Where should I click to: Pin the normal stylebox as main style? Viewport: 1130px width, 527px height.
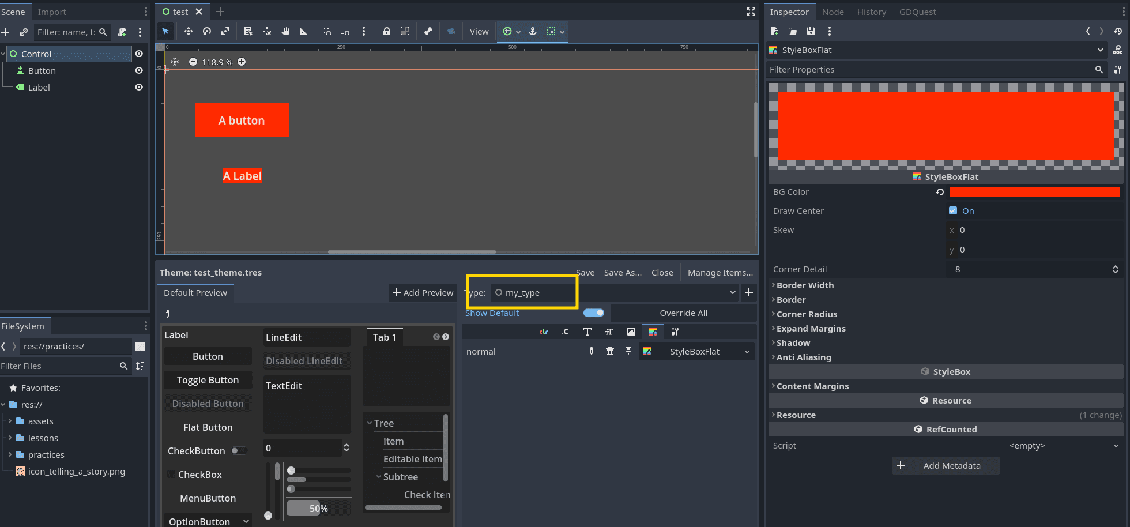point(628,351)
